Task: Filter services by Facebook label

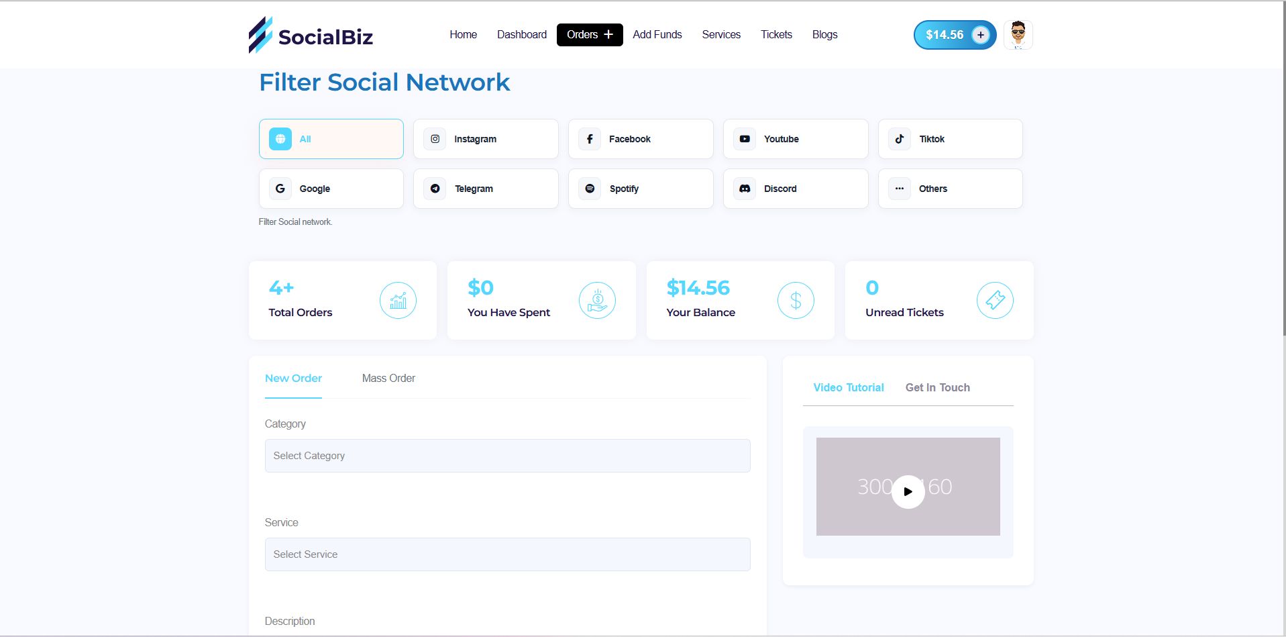Action: click(630, 139)
